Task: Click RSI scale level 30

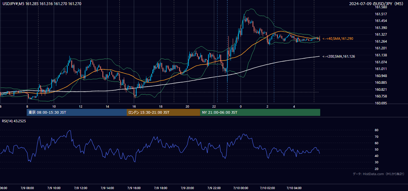Action: pyautogui.click(x=377, y=162)
